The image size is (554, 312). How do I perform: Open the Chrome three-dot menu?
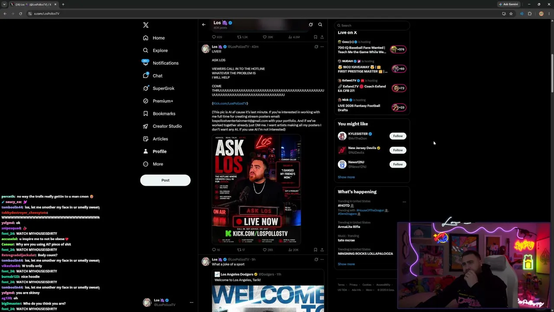click(x=549, y=13)
